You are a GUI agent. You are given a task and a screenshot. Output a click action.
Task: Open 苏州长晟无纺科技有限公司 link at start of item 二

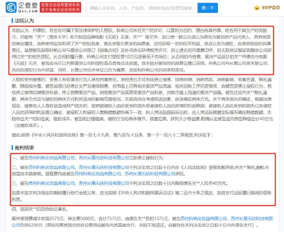pos(104,168)
